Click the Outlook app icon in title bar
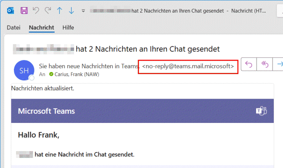The height and width of the screenshot is (168, 283). tap(11, 11)
